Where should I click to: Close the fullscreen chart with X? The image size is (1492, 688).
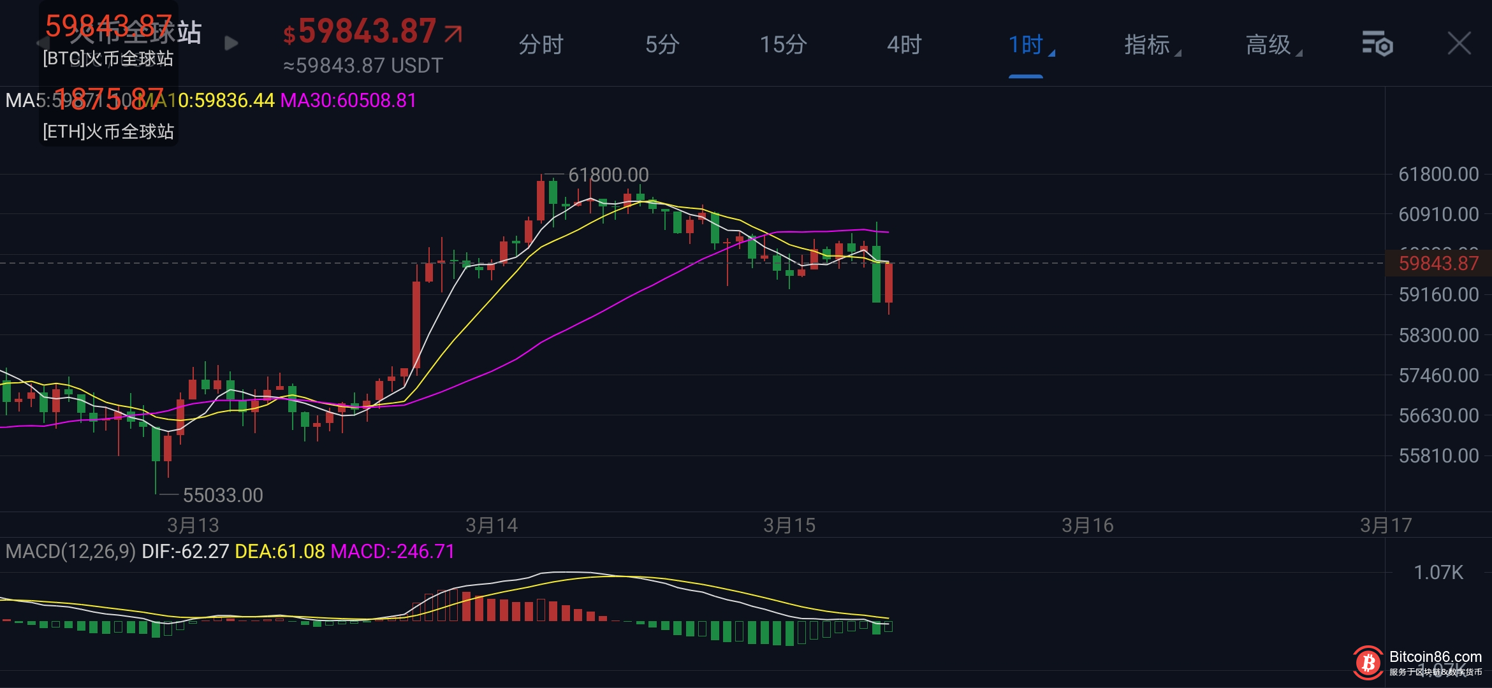[1459, 44]
